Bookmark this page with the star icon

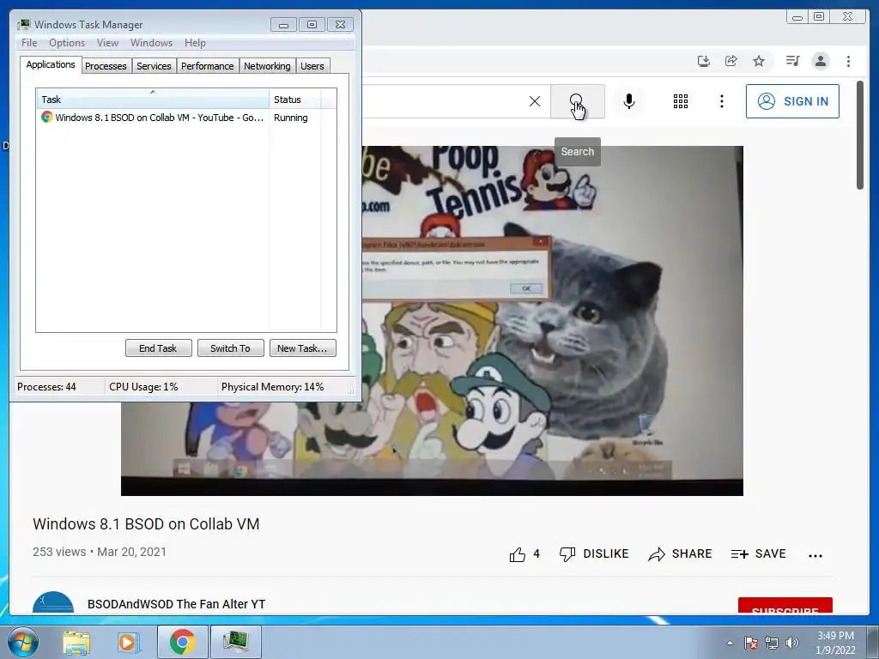click(x=759, y=61)
